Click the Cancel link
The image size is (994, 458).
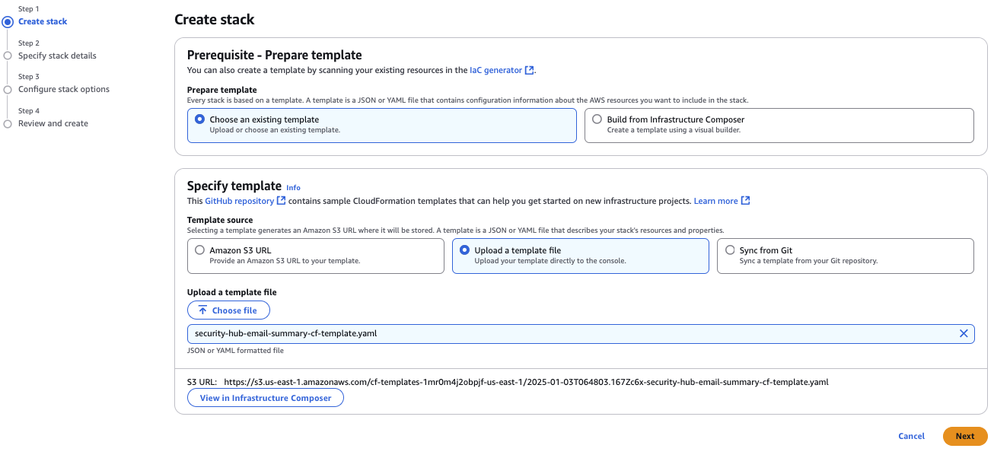click(911, 436)
